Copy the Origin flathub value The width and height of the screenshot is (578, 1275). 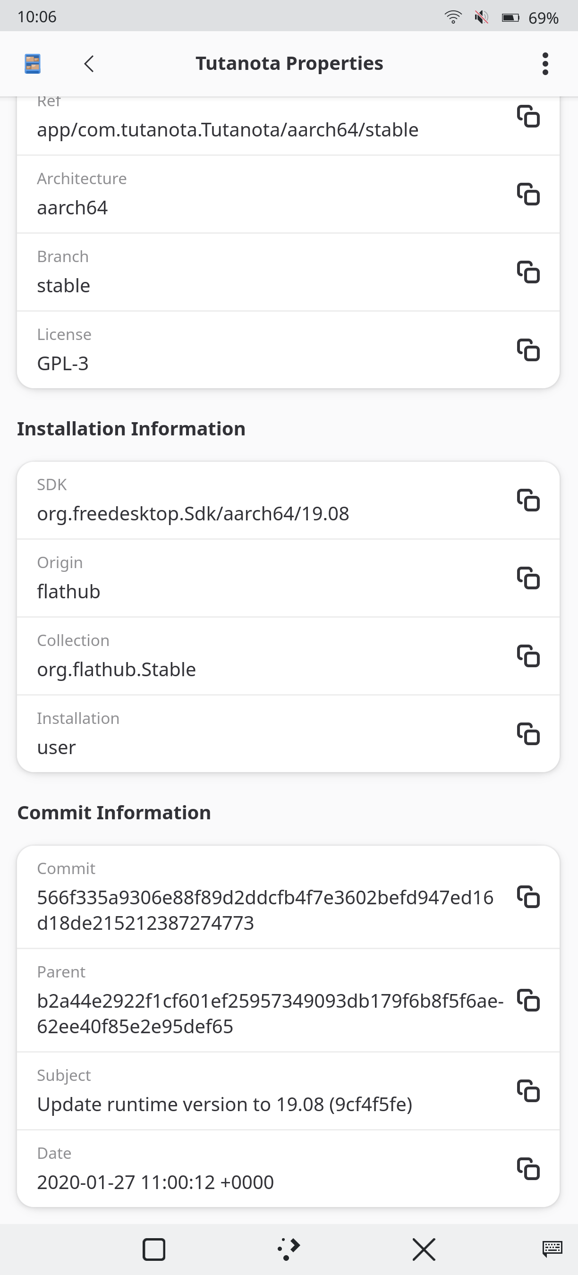click(x=528, y=578)
